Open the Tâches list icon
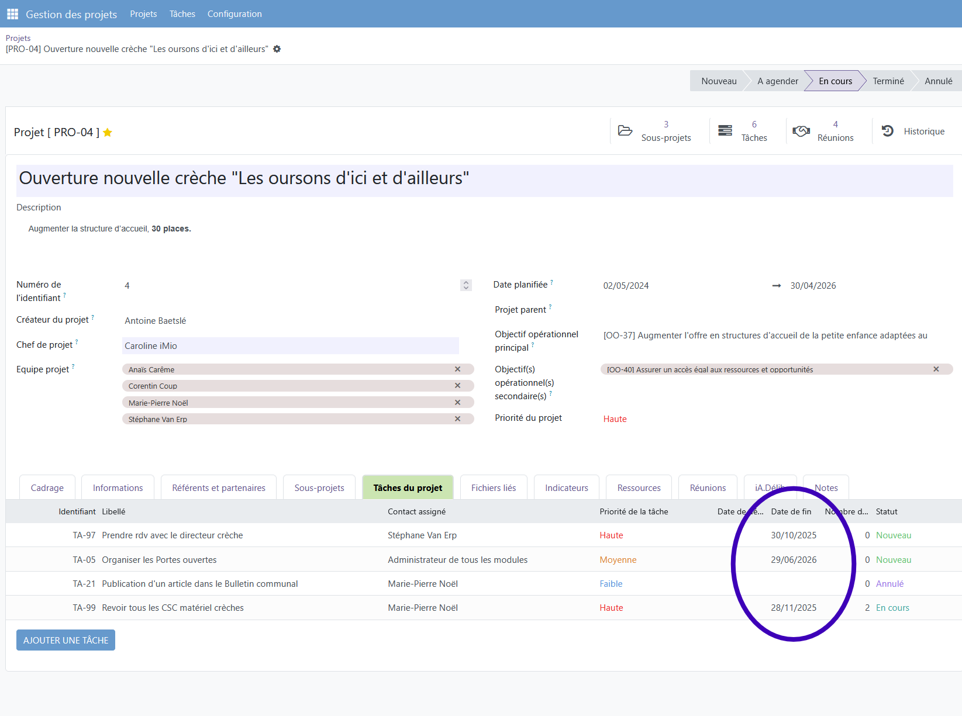This screenshot has height=716, width=962. (x=725, y=131)
